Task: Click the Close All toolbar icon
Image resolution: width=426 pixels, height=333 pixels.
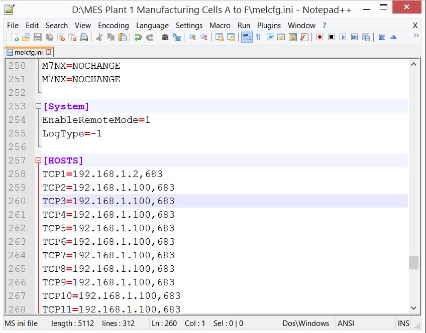Action: point(72,37)
